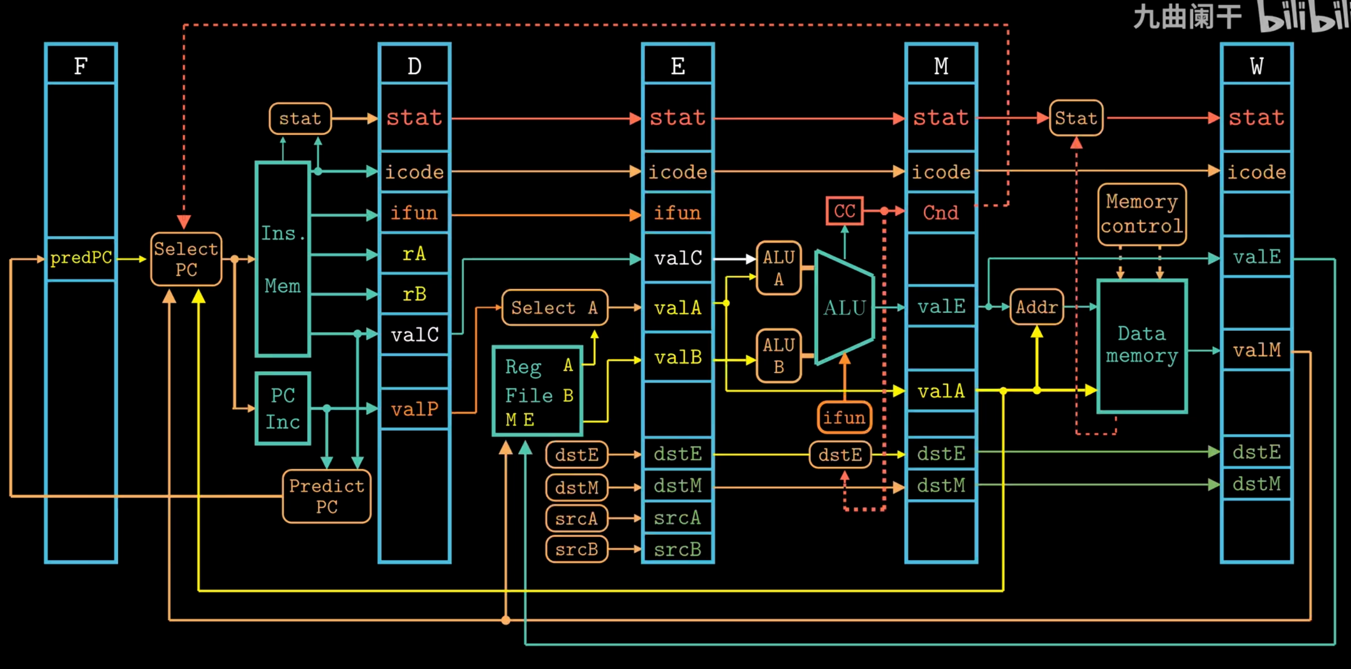Click the ALU A block
Image resolution: width=1351 pixels, height=669 pixels.
coord(778,268)
